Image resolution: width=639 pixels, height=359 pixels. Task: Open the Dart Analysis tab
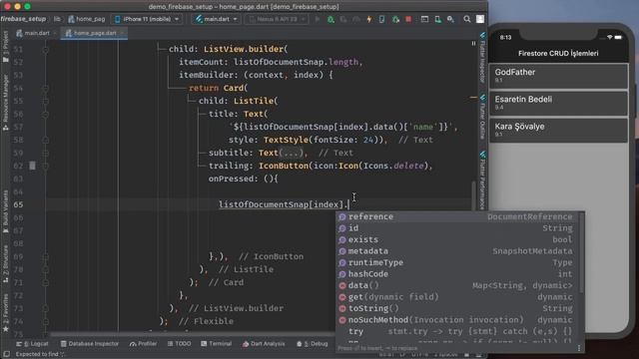[x=264, y=344]
